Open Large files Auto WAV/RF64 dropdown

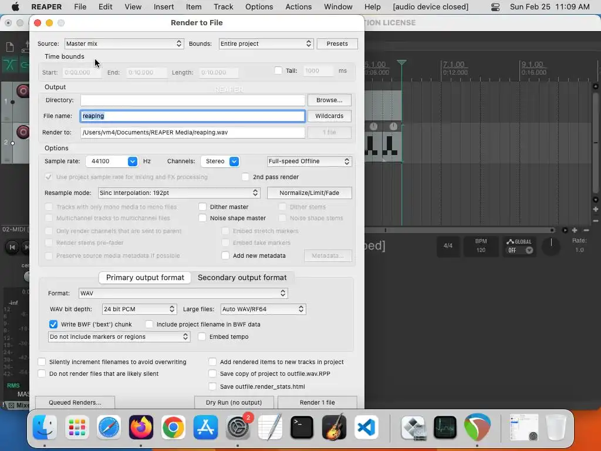pyautogui.click(x=264, y=309)
